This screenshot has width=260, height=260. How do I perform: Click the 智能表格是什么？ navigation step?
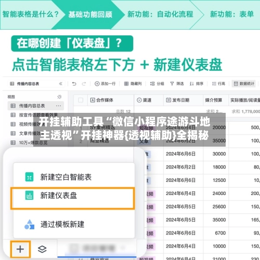31,14
